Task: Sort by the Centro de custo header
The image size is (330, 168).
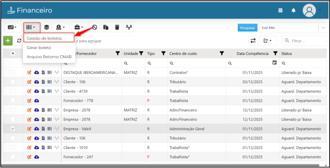Action: [183, 53]
